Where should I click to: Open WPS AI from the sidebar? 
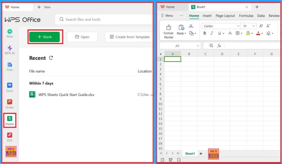[x=10, y=50]
